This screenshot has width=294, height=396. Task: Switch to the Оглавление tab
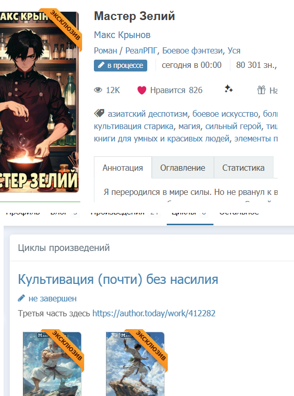(183, 168)
